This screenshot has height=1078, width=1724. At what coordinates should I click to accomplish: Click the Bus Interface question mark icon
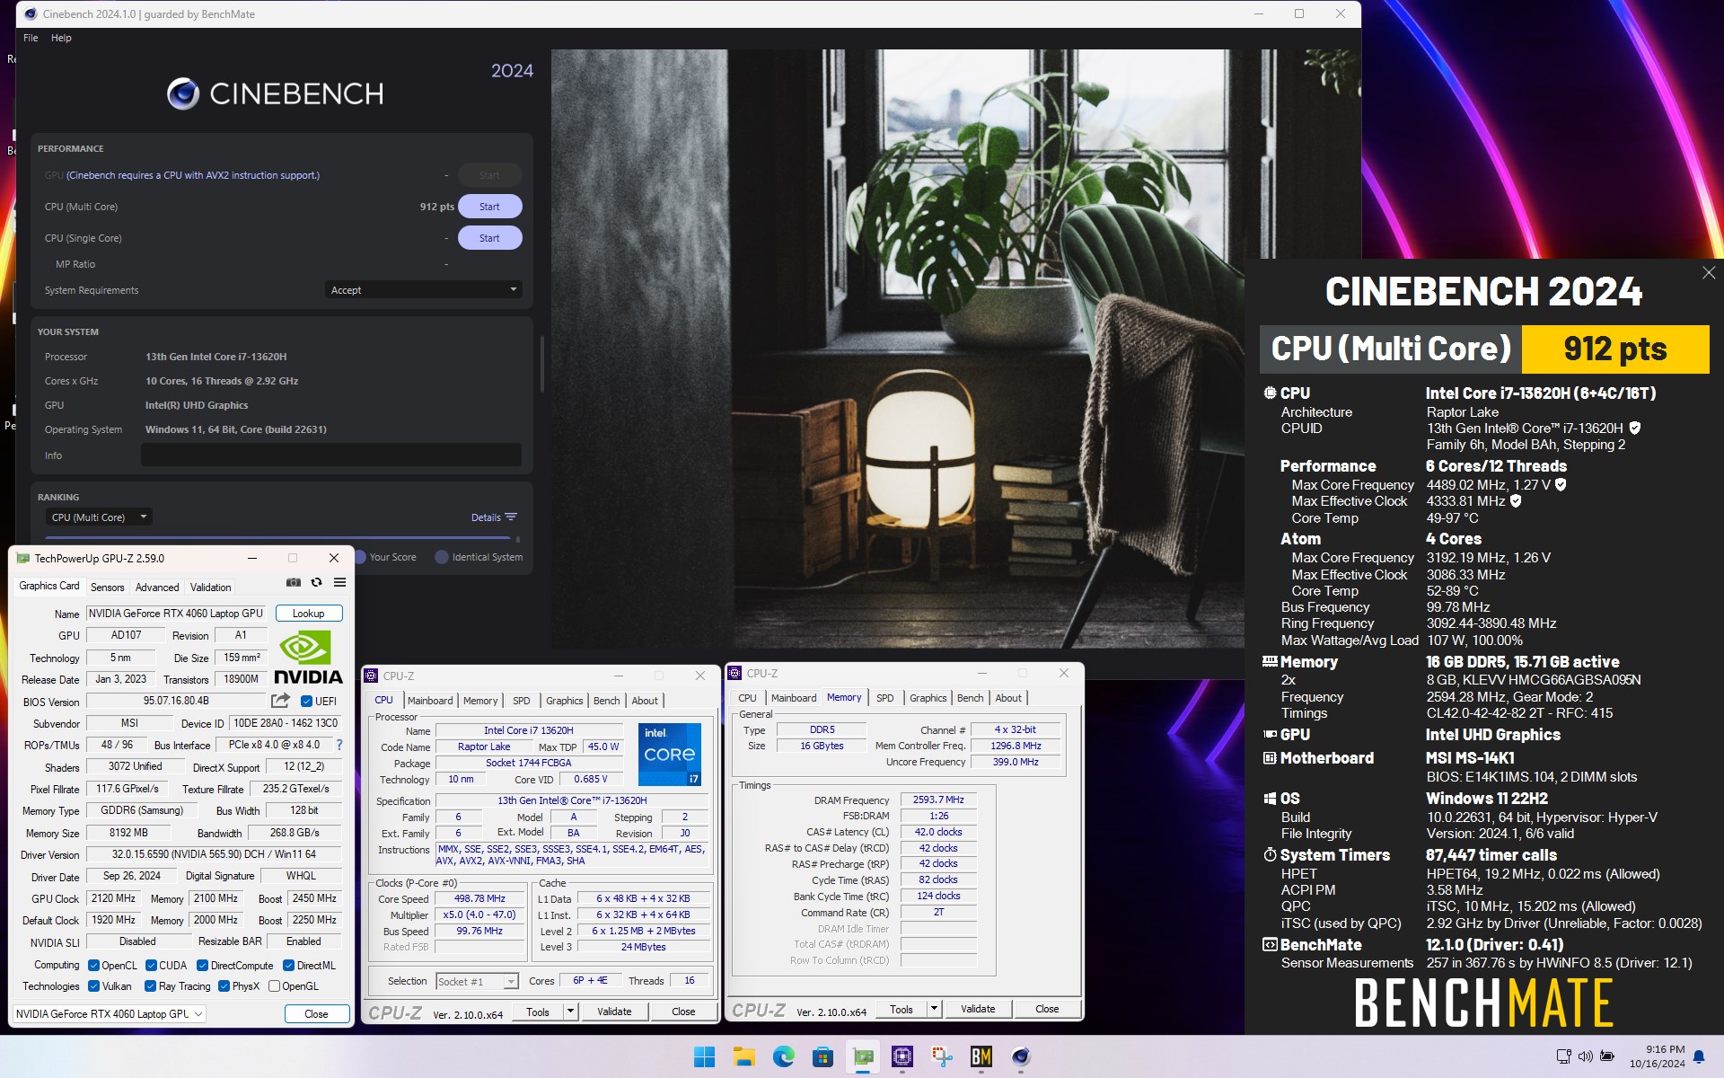point(339,745)
